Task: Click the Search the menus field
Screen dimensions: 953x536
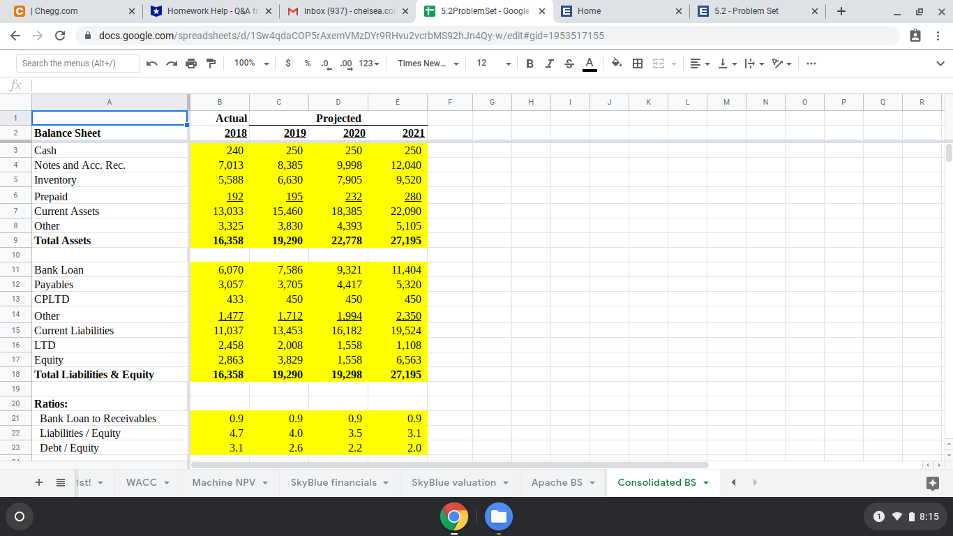Action: pos(78,64)
